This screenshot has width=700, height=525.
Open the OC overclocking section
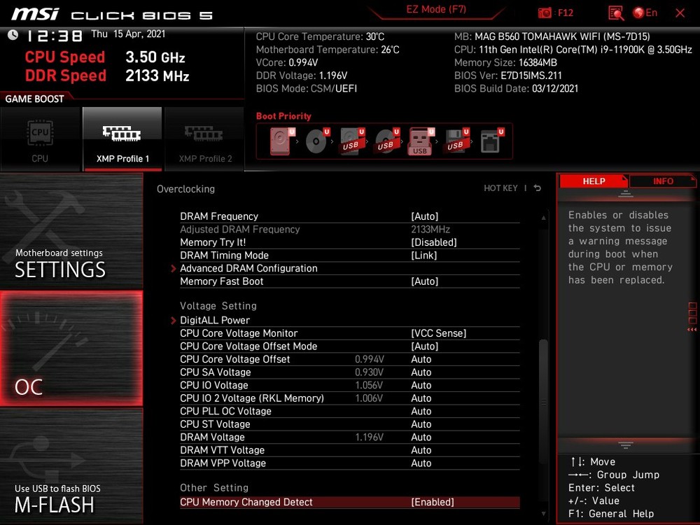(71, 349)
